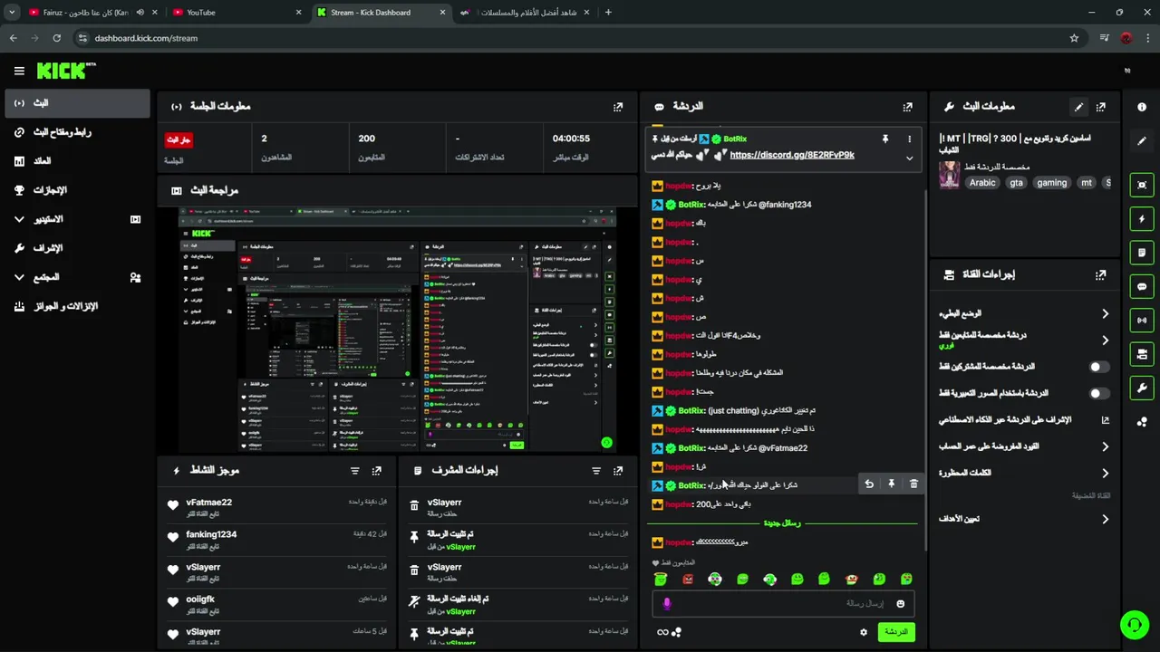The height and width of the screenshot is (652, 1160).
Task: Open chat settings gear
Action: pos(864,632)
